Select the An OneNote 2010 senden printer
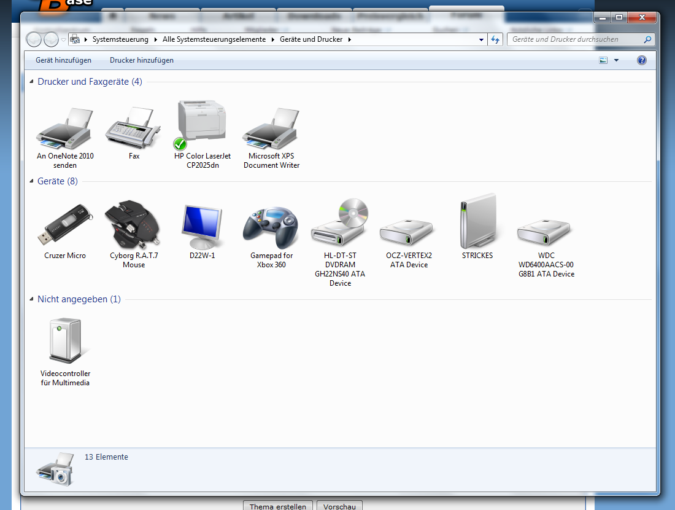The width and height of the screenshot is (675, 510). (x=65, y=128)
